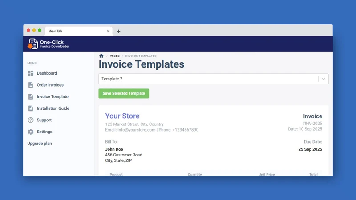Viewport: 356px width, 200px height.
Task: Close the New Tab browser tab
Action: click(108, 31)
